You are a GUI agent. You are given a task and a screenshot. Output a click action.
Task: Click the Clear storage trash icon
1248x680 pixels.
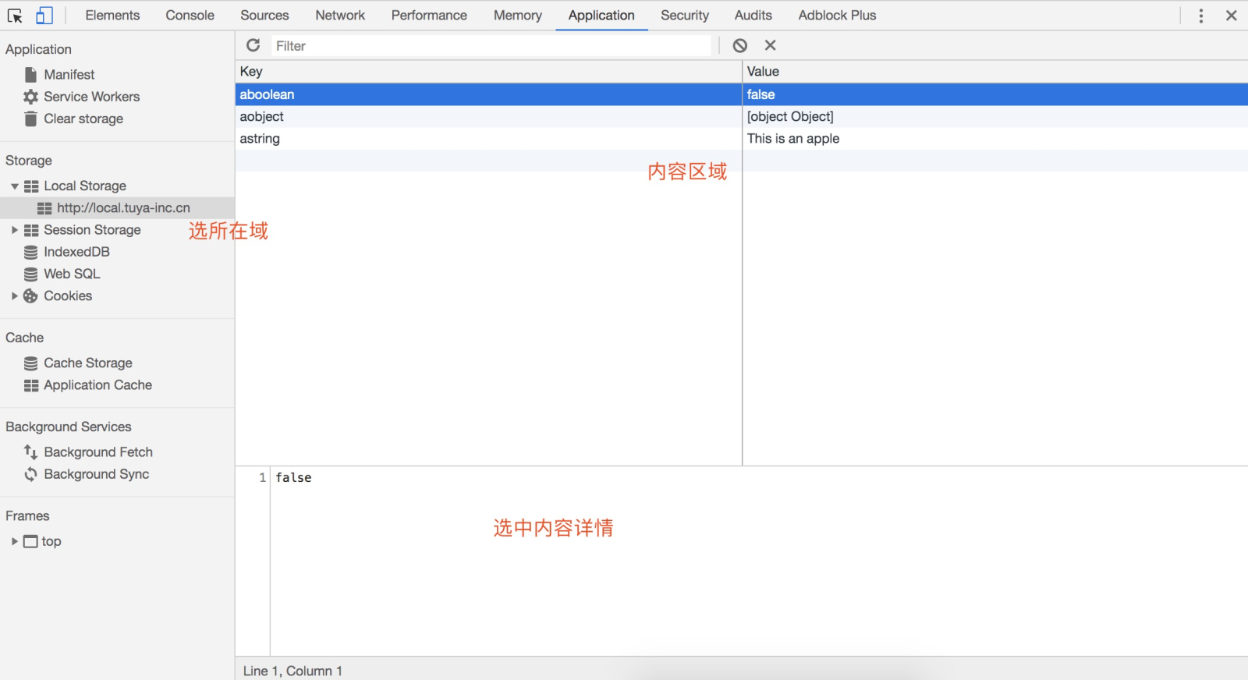pyautogui.click(x=30, y=119)
